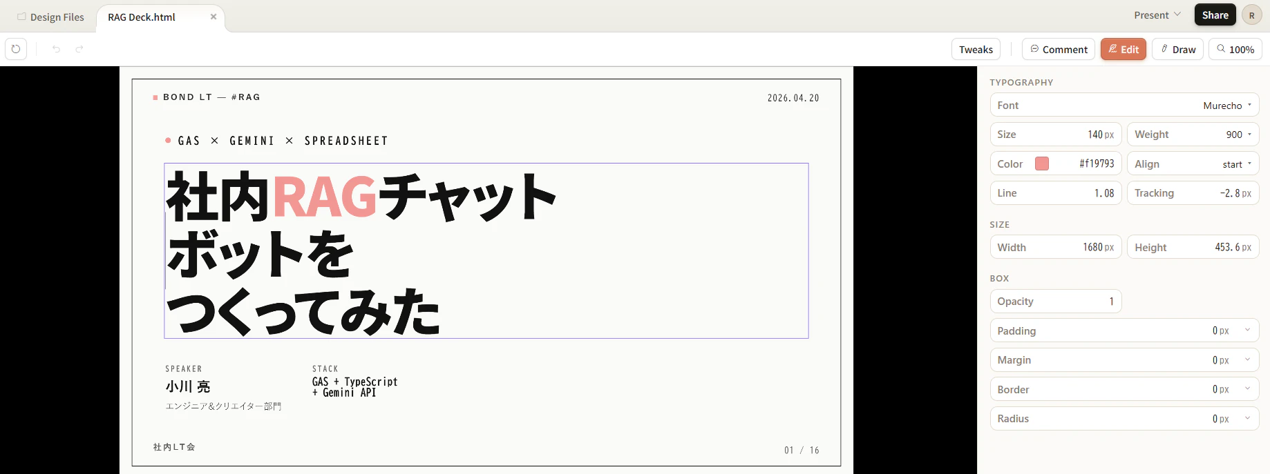Edit the Width field 1680

[1055, 247]
